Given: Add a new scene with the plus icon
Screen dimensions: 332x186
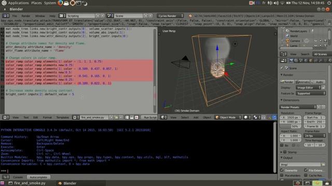Looking at the screenshot, I should (146, 16).
